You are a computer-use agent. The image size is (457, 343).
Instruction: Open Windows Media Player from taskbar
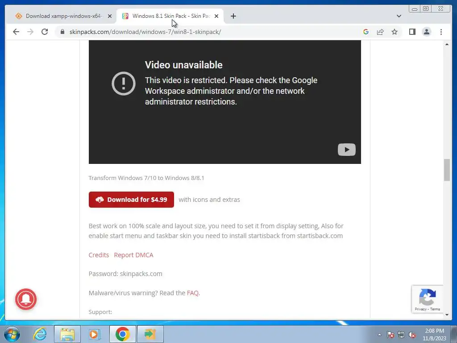pos(94,334)
